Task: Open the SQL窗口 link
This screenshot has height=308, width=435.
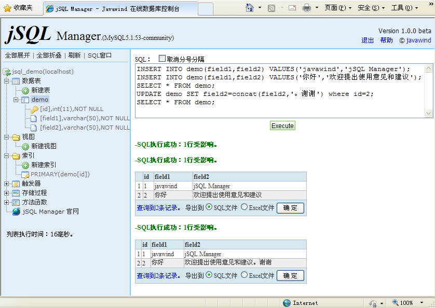Action: (x=100, y=55)
